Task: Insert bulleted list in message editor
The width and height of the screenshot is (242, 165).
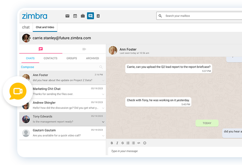Action: tap(133, 143)
